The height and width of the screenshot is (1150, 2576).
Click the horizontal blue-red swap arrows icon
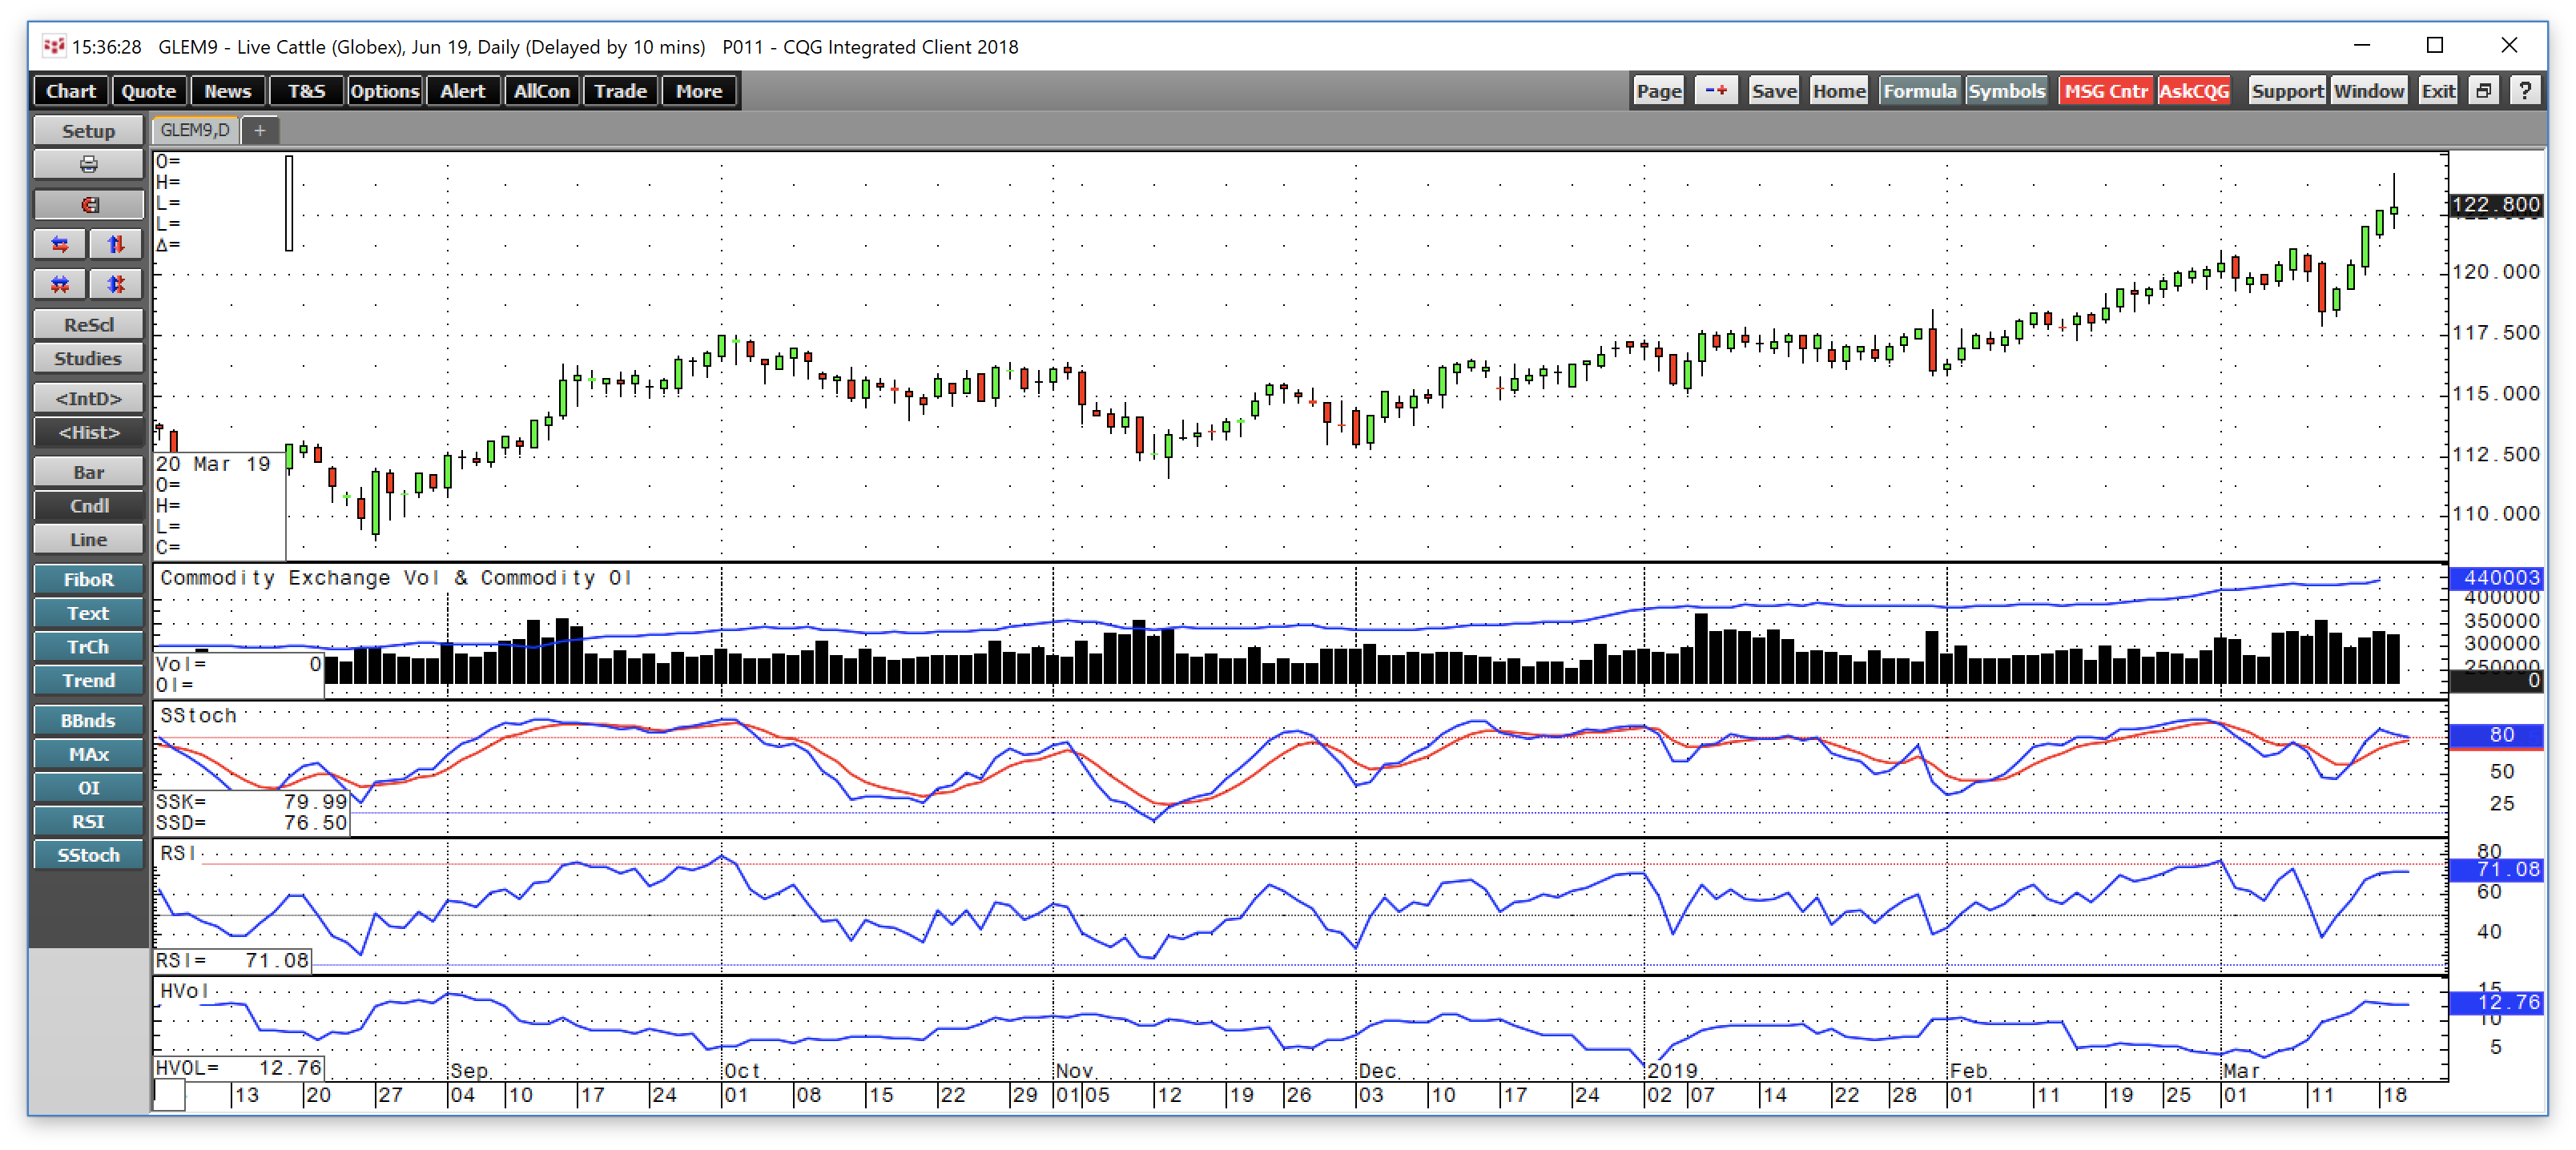[60, 244]
